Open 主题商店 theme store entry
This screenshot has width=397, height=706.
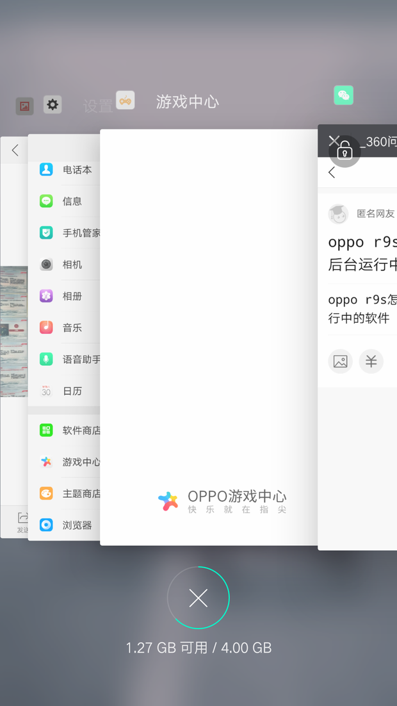[64, 493]
